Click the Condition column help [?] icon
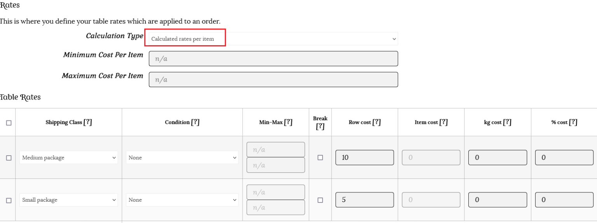The image size is (597, 223). tap(196, 122)
